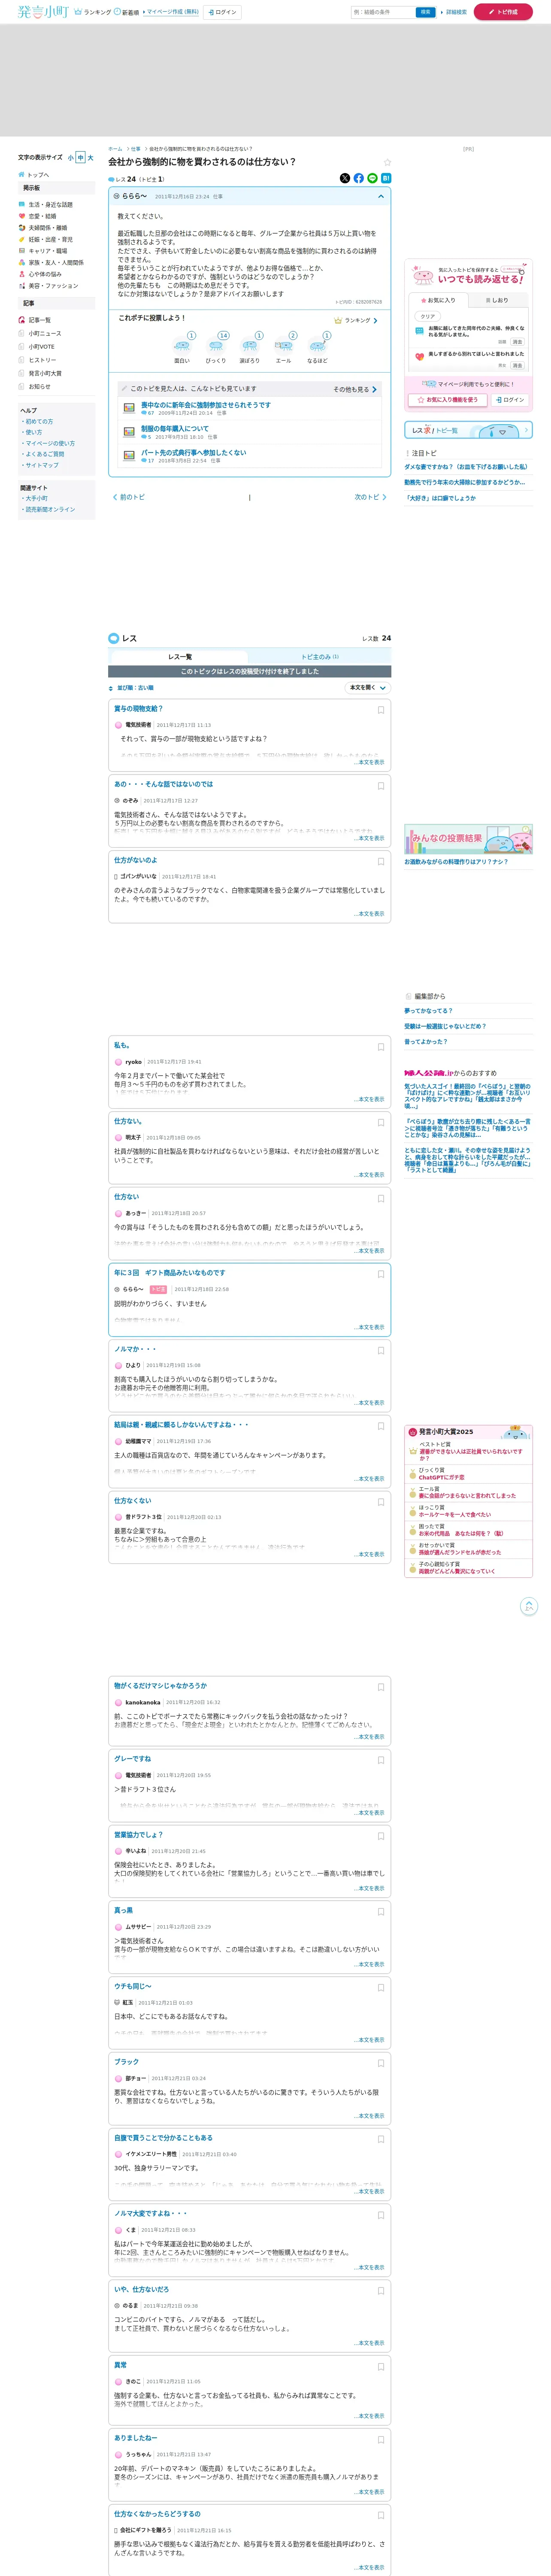
Task: Favorite the topic with the star icon
Action: coord(387,162)
